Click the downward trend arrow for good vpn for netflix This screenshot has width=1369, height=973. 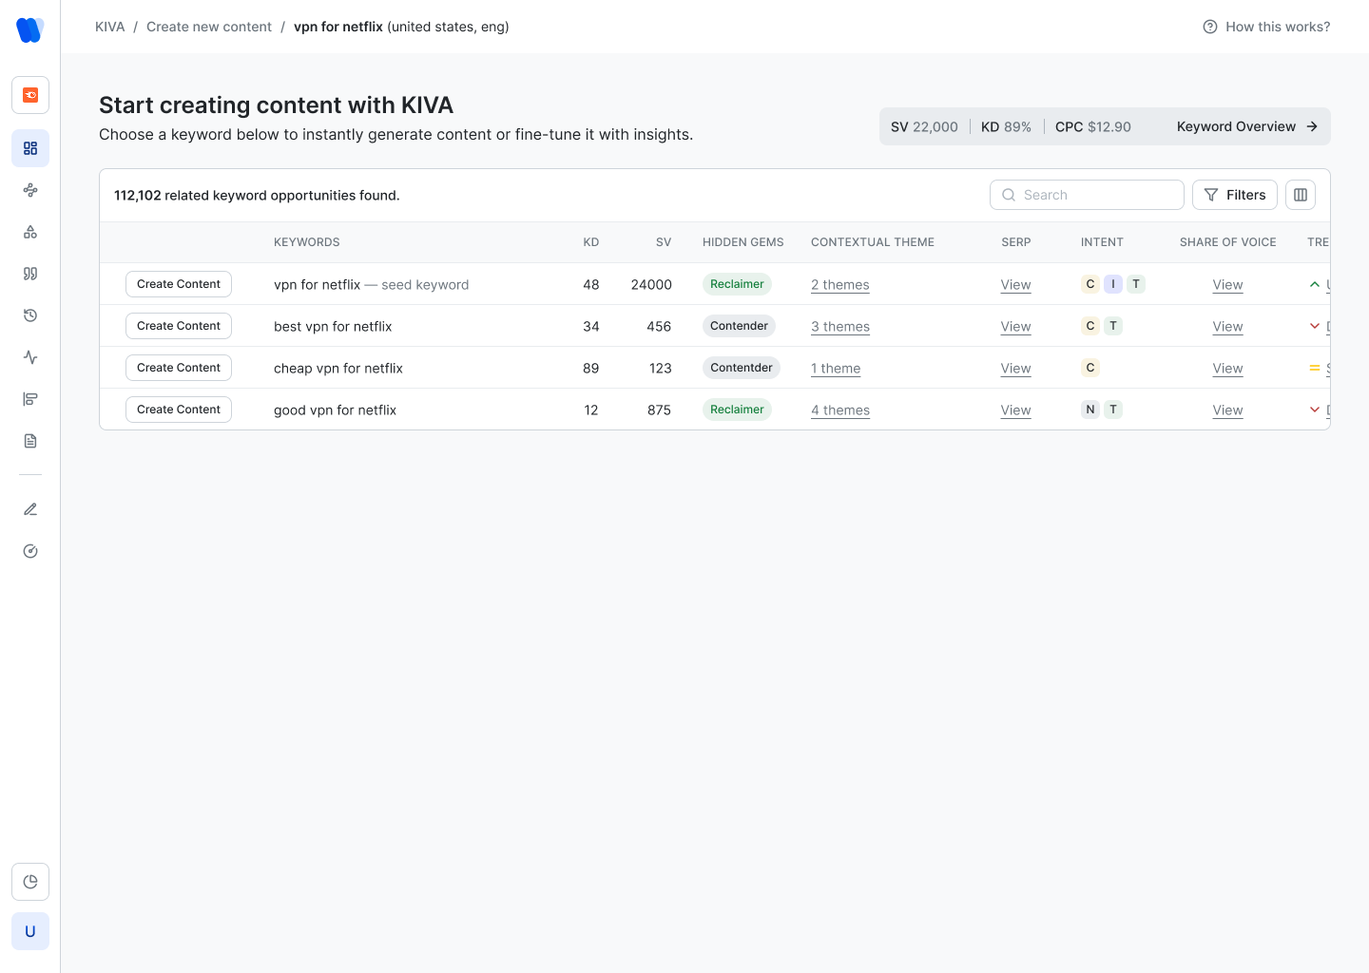pos(1315,410)
